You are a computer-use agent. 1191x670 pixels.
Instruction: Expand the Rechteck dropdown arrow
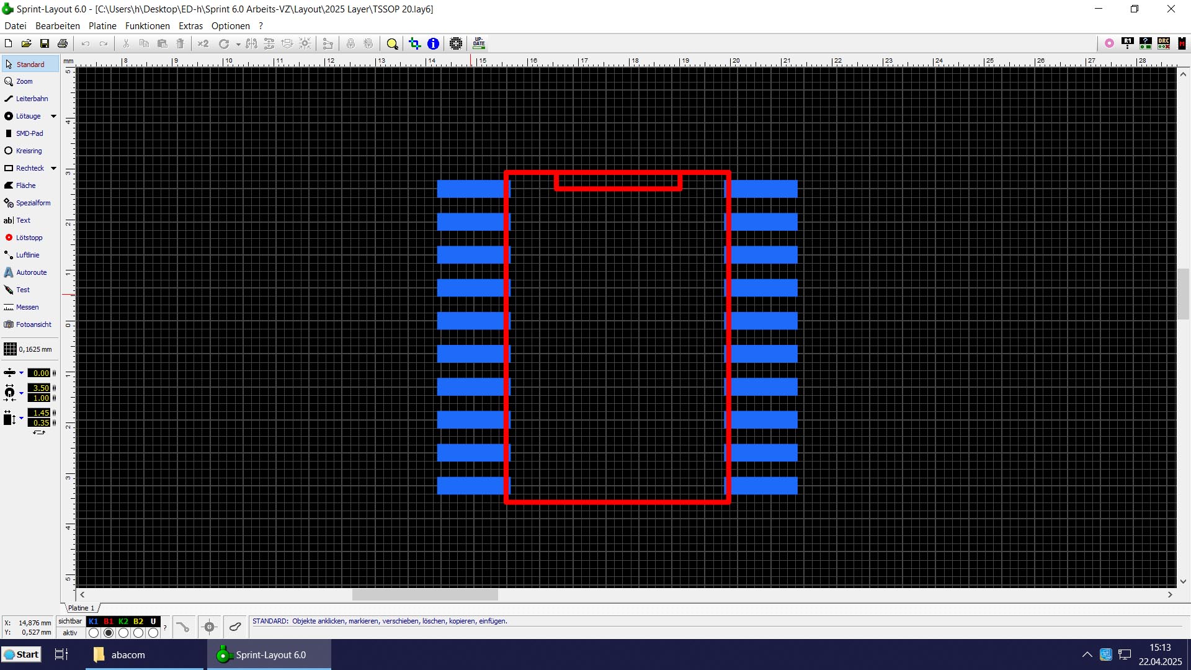[x=53, y=168]
